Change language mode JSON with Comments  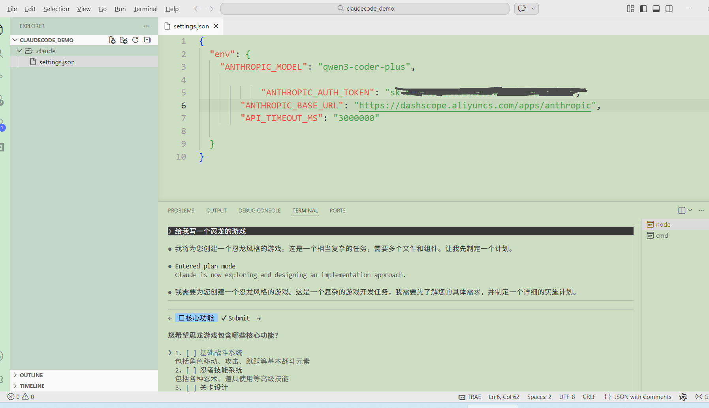click(643, 397)
